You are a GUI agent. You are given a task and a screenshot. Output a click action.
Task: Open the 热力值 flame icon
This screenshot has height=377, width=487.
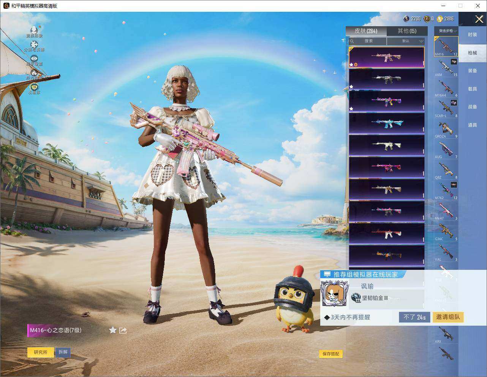[x=34, y=73]
